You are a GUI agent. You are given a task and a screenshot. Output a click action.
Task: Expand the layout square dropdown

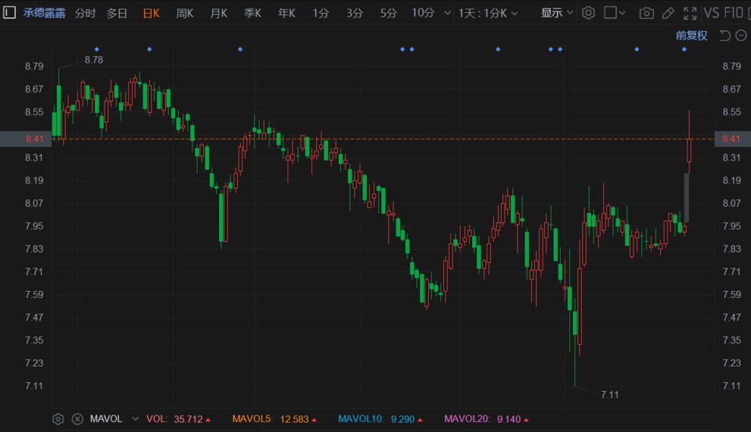615,13
